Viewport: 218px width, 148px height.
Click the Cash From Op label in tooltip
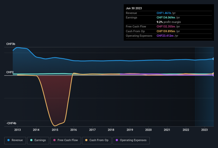point(135,31)
